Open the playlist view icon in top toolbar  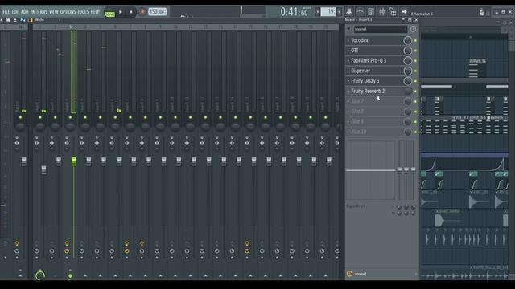[x=349, y=12]
